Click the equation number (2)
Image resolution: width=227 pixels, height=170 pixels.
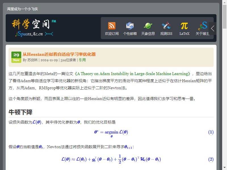click(211, 159)
